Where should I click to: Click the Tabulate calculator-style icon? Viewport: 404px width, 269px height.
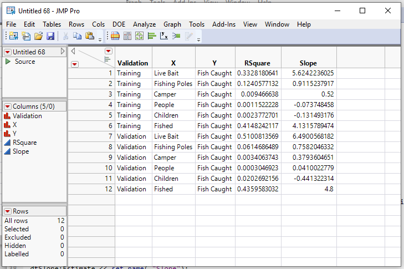tap(127, 36)
